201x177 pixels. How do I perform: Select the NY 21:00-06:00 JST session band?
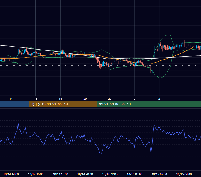149,104
